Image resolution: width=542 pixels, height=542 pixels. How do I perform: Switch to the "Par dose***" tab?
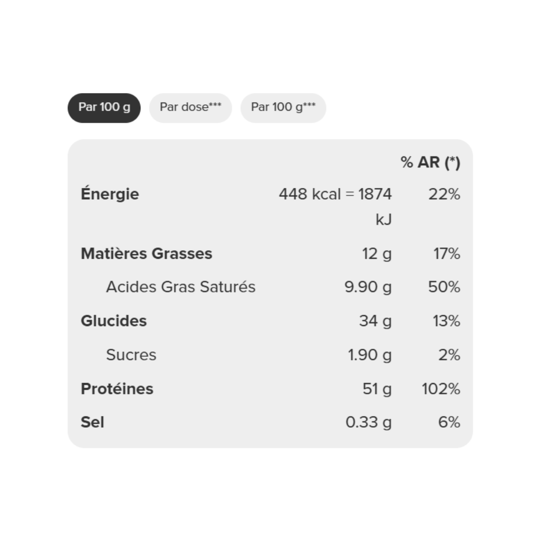coord(190,108)
